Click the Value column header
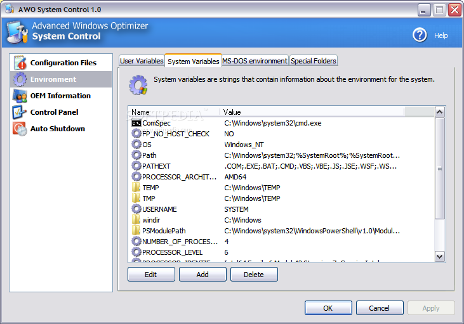This screenshot has height=324, width=464. coord(312,112)
